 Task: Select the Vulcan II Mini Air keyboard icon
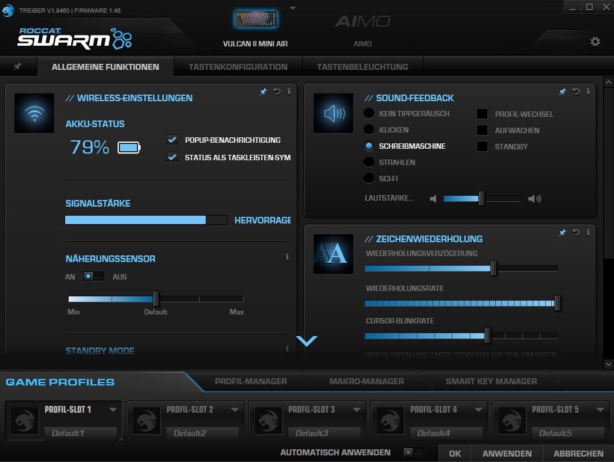[255, 20]
